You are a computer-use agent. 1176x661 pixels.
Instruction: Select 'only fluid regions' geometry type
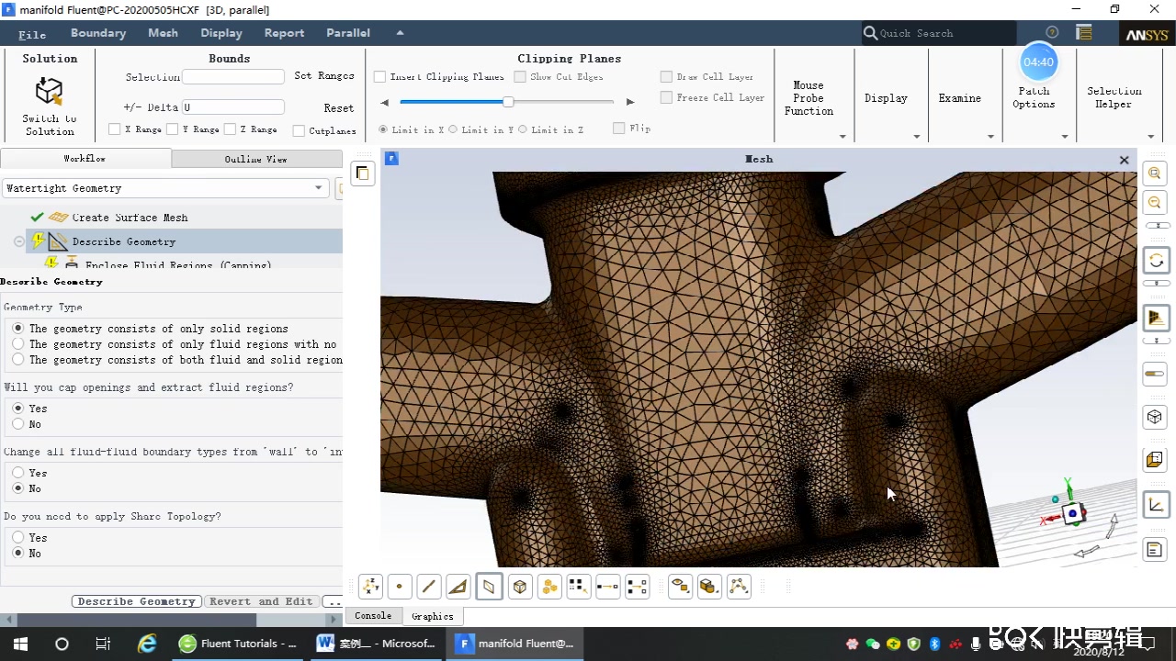coord(18,344)
